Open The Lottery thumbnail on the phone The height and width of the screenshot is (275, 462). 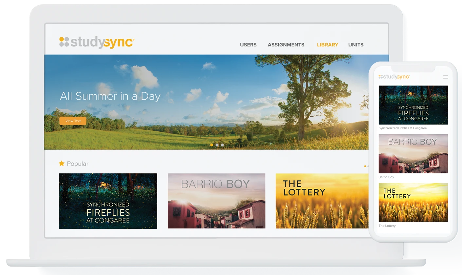coord(413,202)
